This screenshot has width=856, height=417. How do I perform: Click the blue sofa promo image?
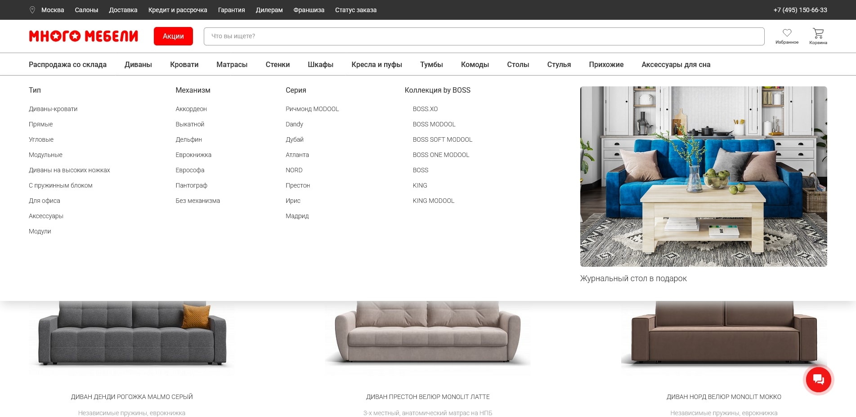703,176
